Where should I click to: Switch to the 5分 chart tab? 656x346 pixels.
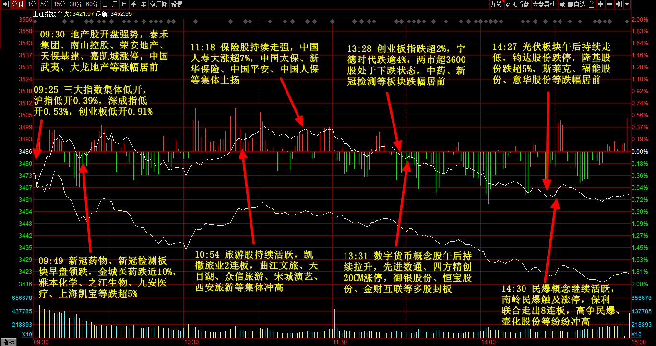point(45,4)
